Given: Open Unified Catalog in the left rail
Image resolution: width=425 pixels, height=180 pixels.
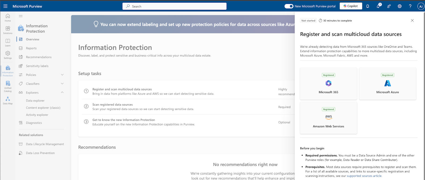Looking at the screenshot, I should tap(8, 86).
